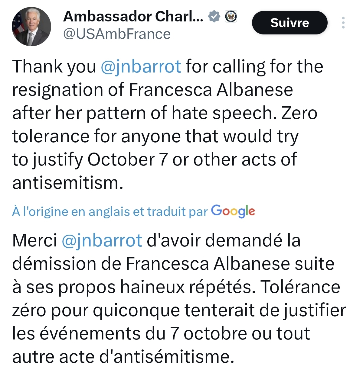Click "Merci" starting the French translation

(34, 240)
